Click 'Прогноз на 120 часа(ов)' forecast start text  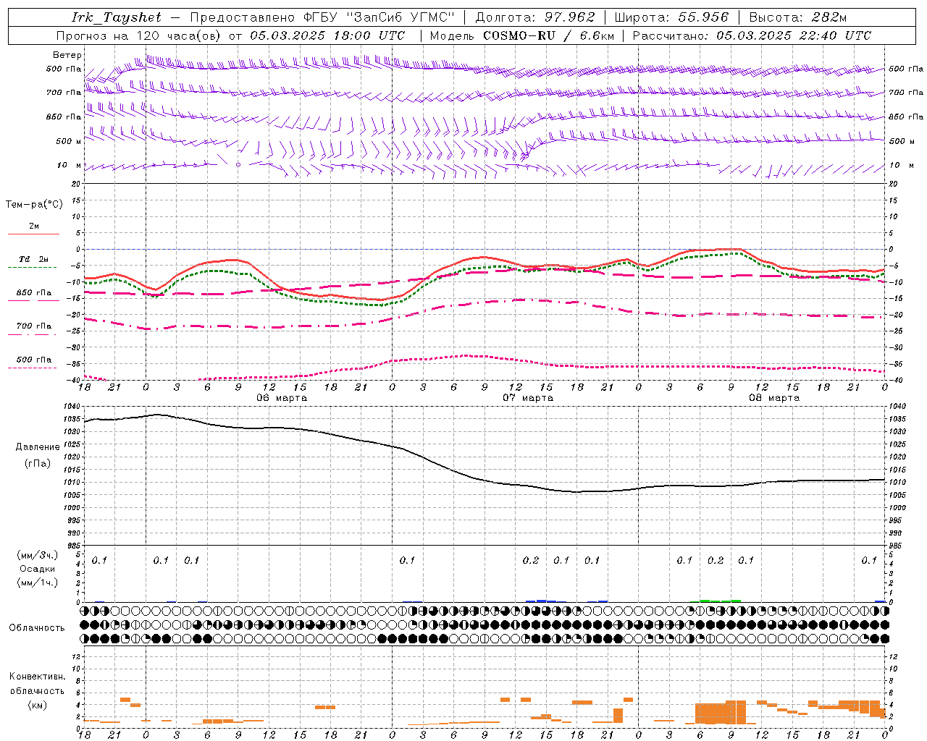click(x=140, y=35)
